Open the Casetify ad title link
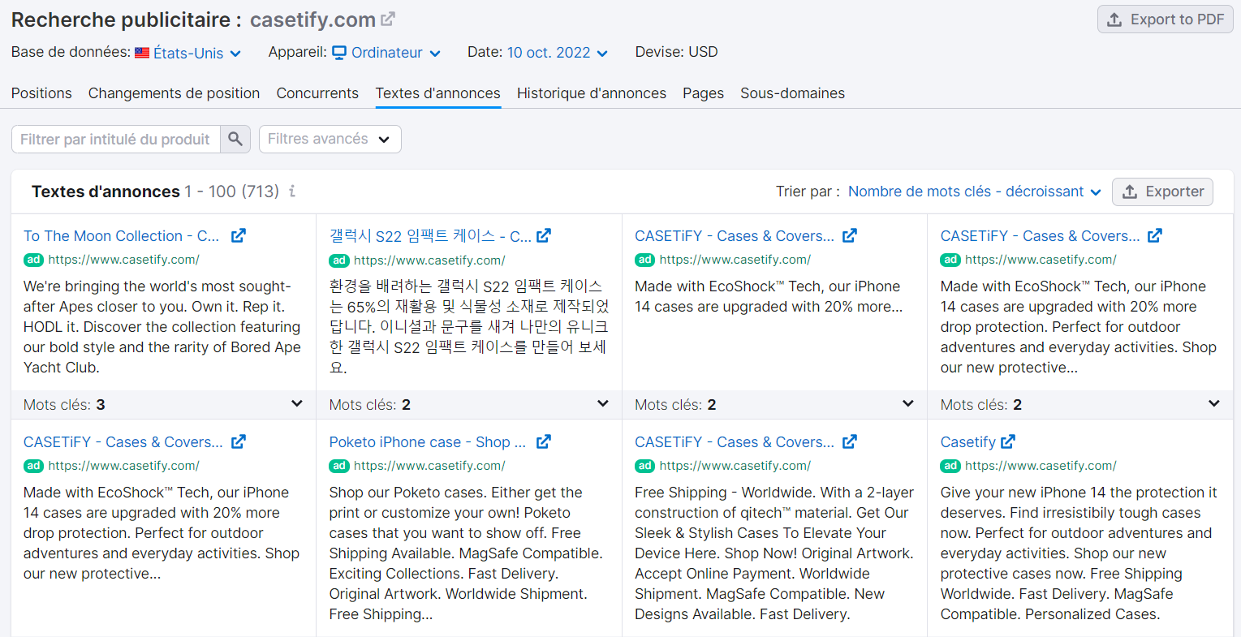The width and height of the screenshot is (1241, 637). 967,442
